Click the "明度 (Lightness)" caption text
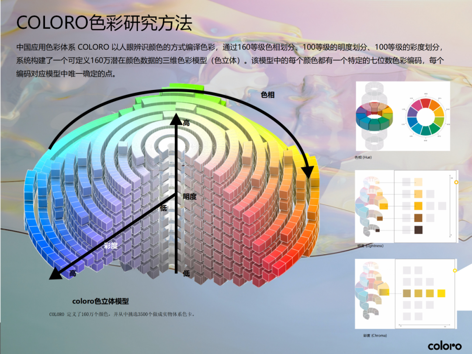Screen dimensions: 472x354 pos(370,246)
